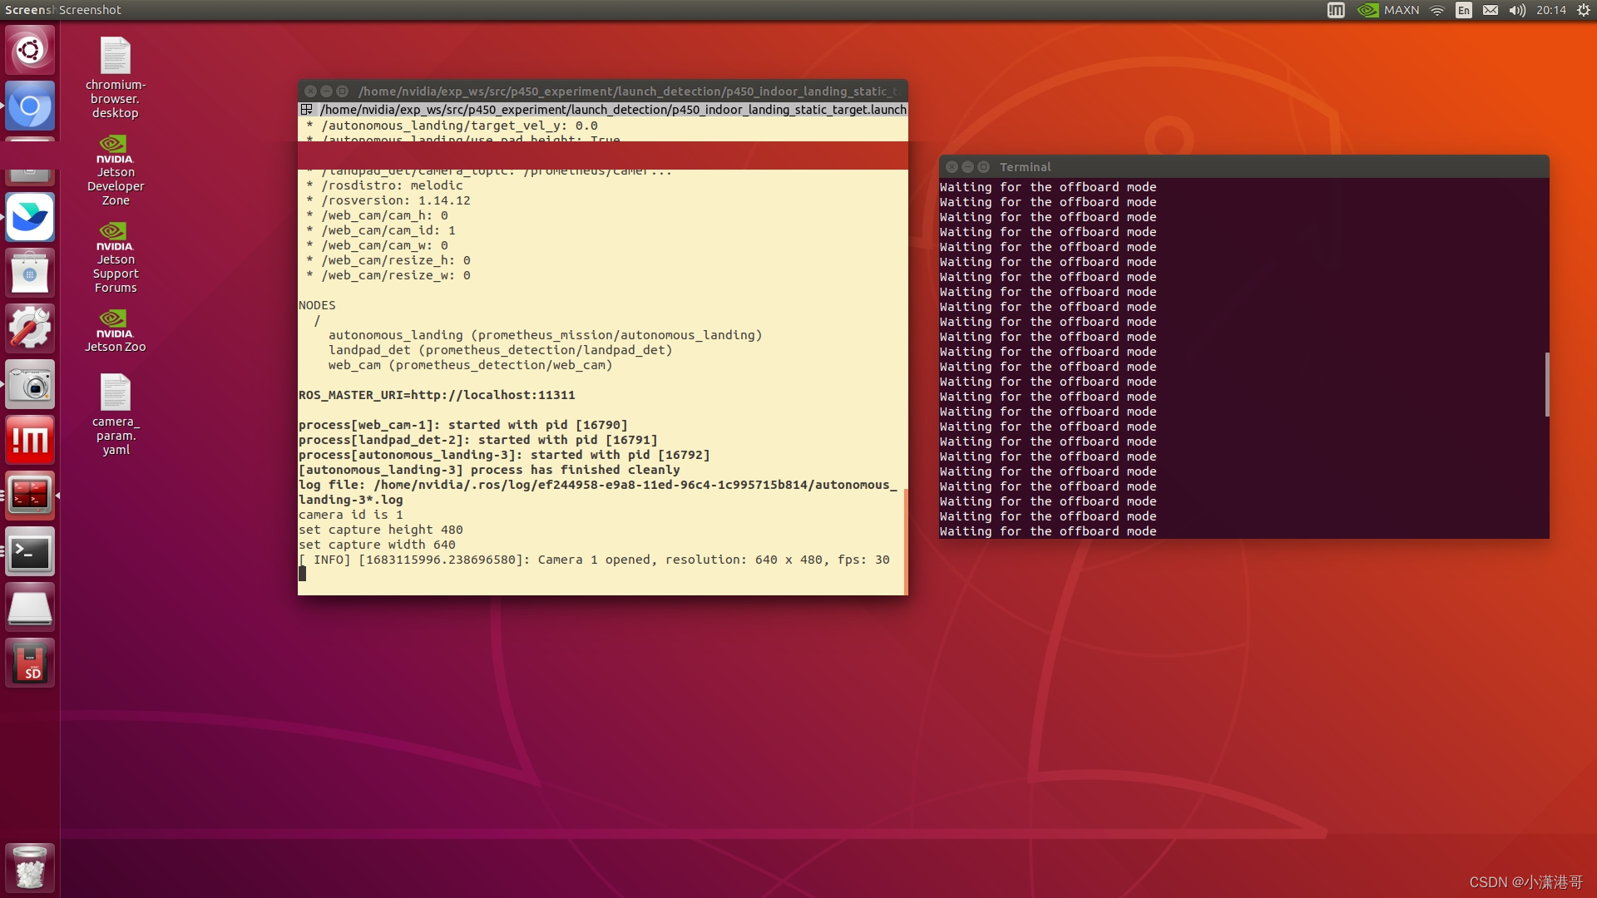The height and width of the screenshot is (898, 1597).
Task: Open System Settings wrench and gear icon
Action: 30,328
